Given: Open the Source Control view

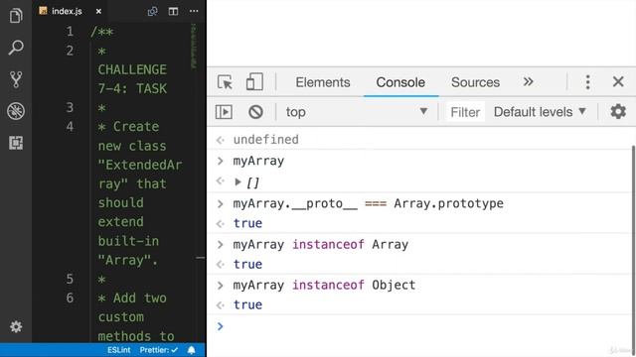Looking at the screenshot, I should point(16,79).
